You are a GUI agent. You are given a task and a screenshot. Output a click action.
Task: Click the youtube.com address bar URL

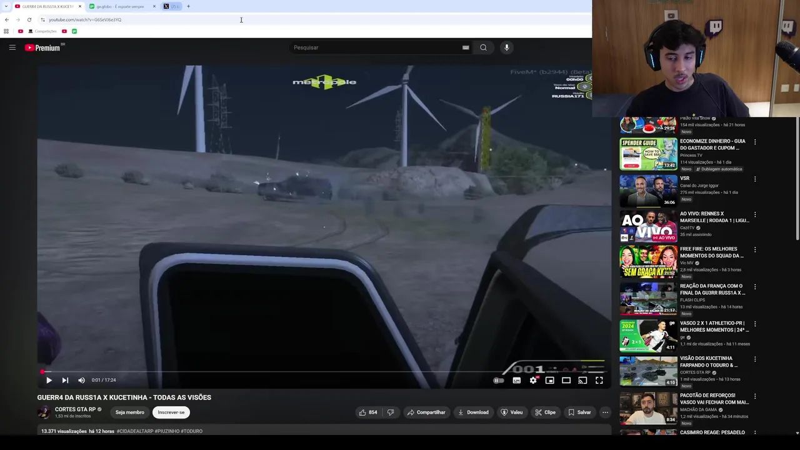click(x=85, y=20)
